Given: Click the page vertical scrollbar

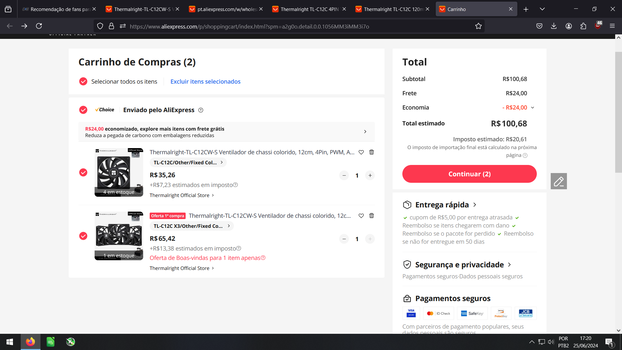Looking at the screenshot, I should [618, 112].
